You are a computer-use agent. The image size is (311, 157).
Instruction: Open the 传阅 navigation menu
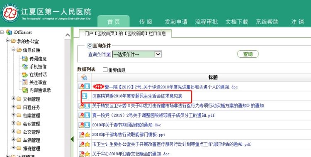[x=146, y=22]
